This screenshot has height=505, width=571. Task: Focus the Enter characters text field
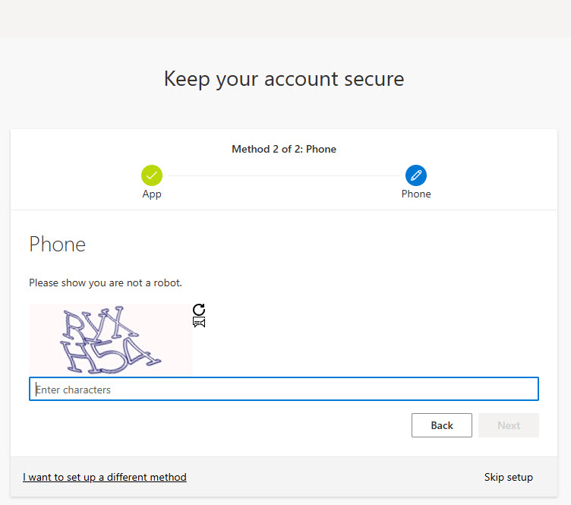click(x=284, y=390)
